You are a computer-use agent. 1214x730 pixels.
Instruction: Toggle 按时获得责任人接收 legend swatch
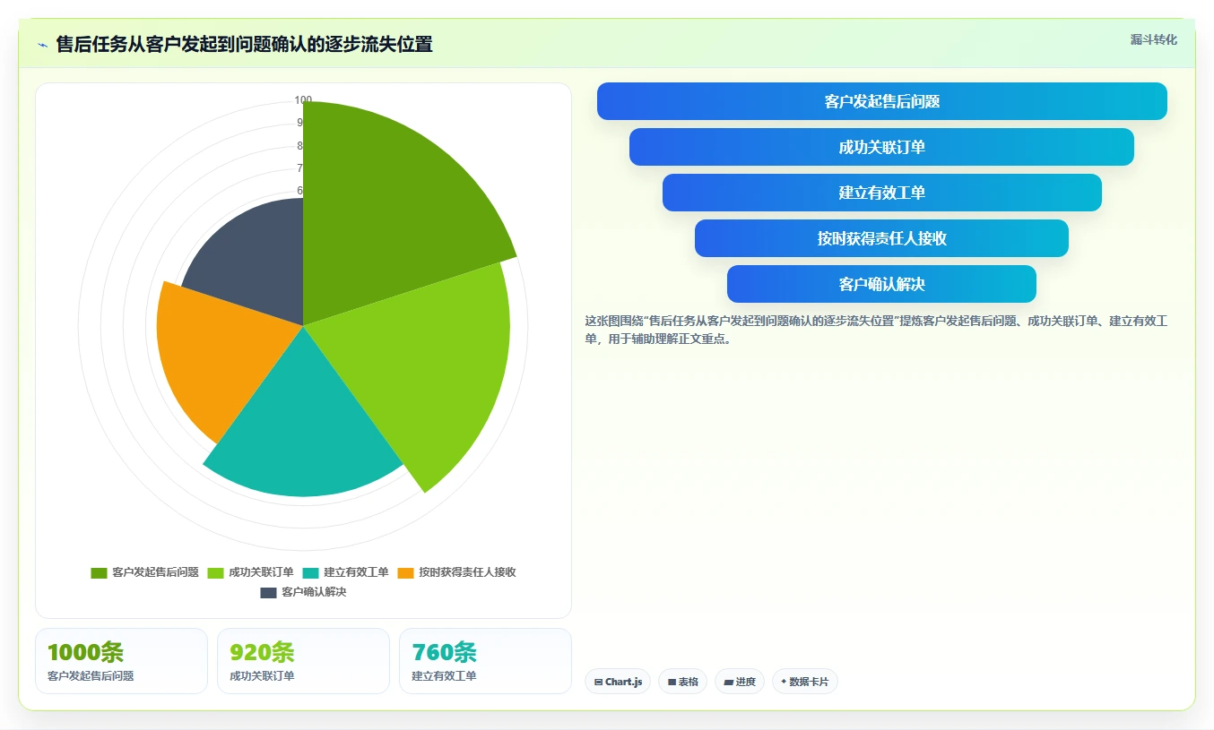405,572
